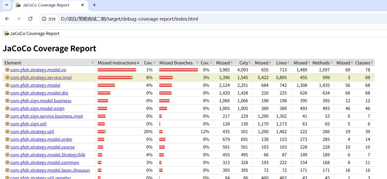Click missed instructions bar for com.gfqh.strategy.service.impl
The width and height of the screenshot is (387, 179).
115,78
